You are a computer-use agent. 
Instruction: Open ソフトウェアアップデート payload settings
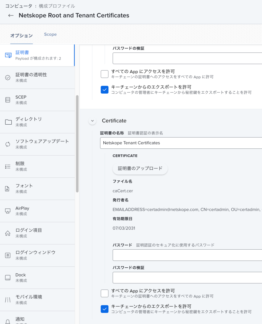coord(37,144)
